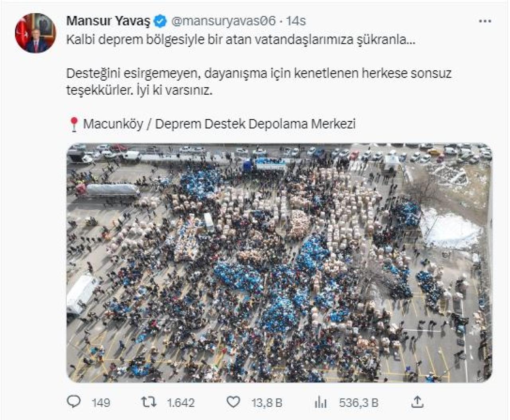Open the aerial aid center photo
The image size is (510, 420).
coord(279,262)
